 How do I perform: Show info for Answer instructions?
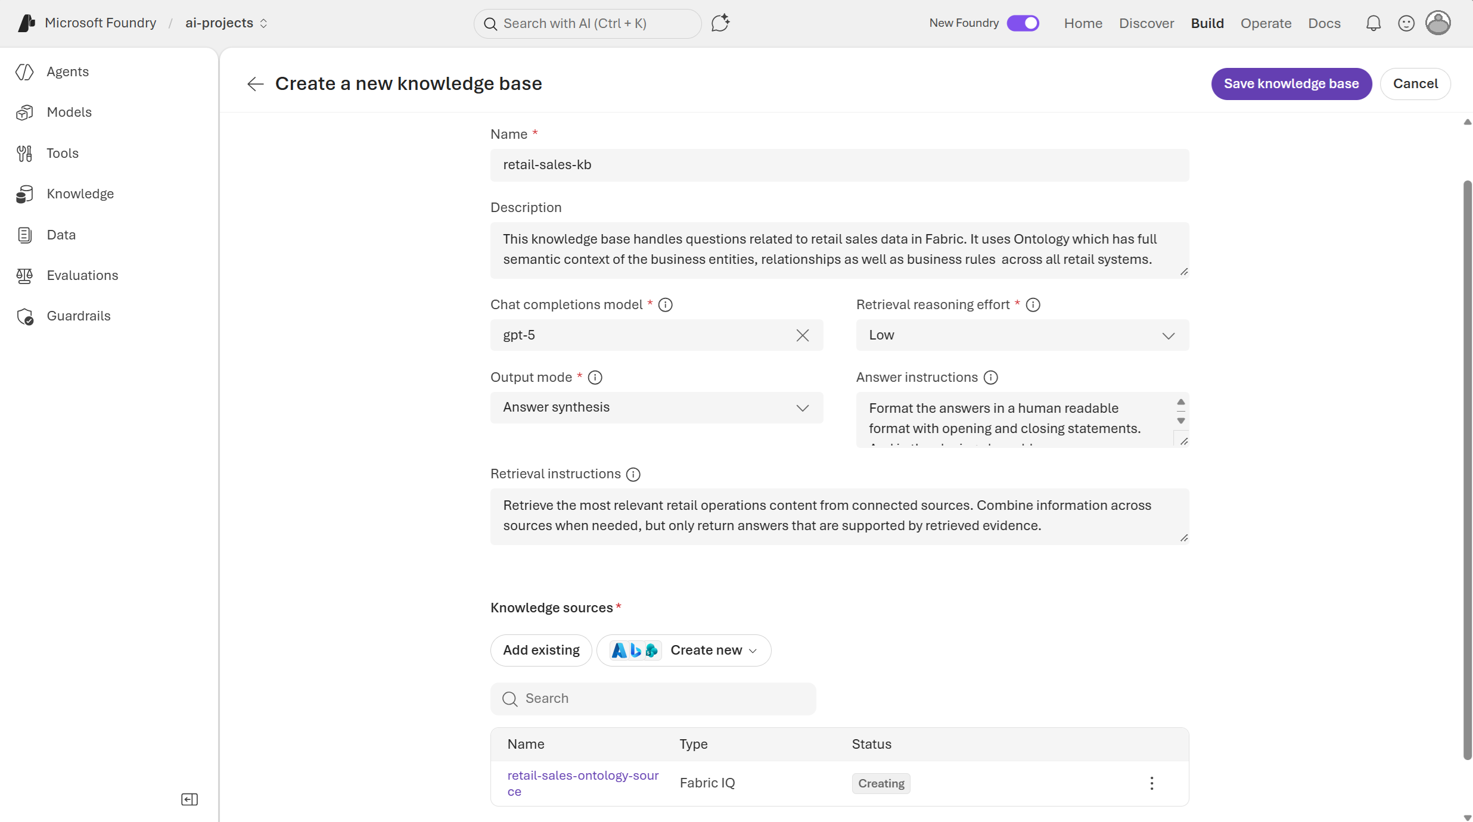click(x=990, y=378)
